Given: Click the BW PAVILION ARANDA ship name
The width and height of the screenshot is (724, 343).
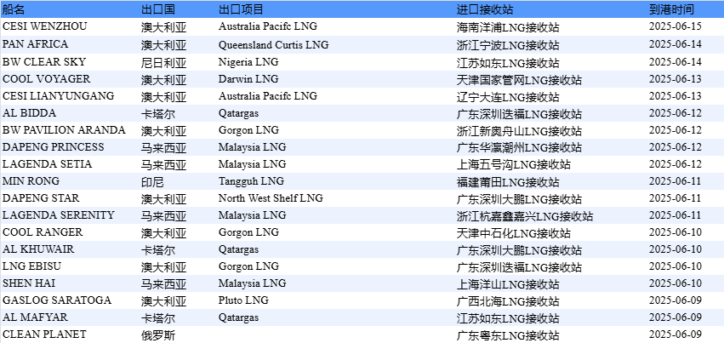Looking at the screenshot, I should [64, 130].
